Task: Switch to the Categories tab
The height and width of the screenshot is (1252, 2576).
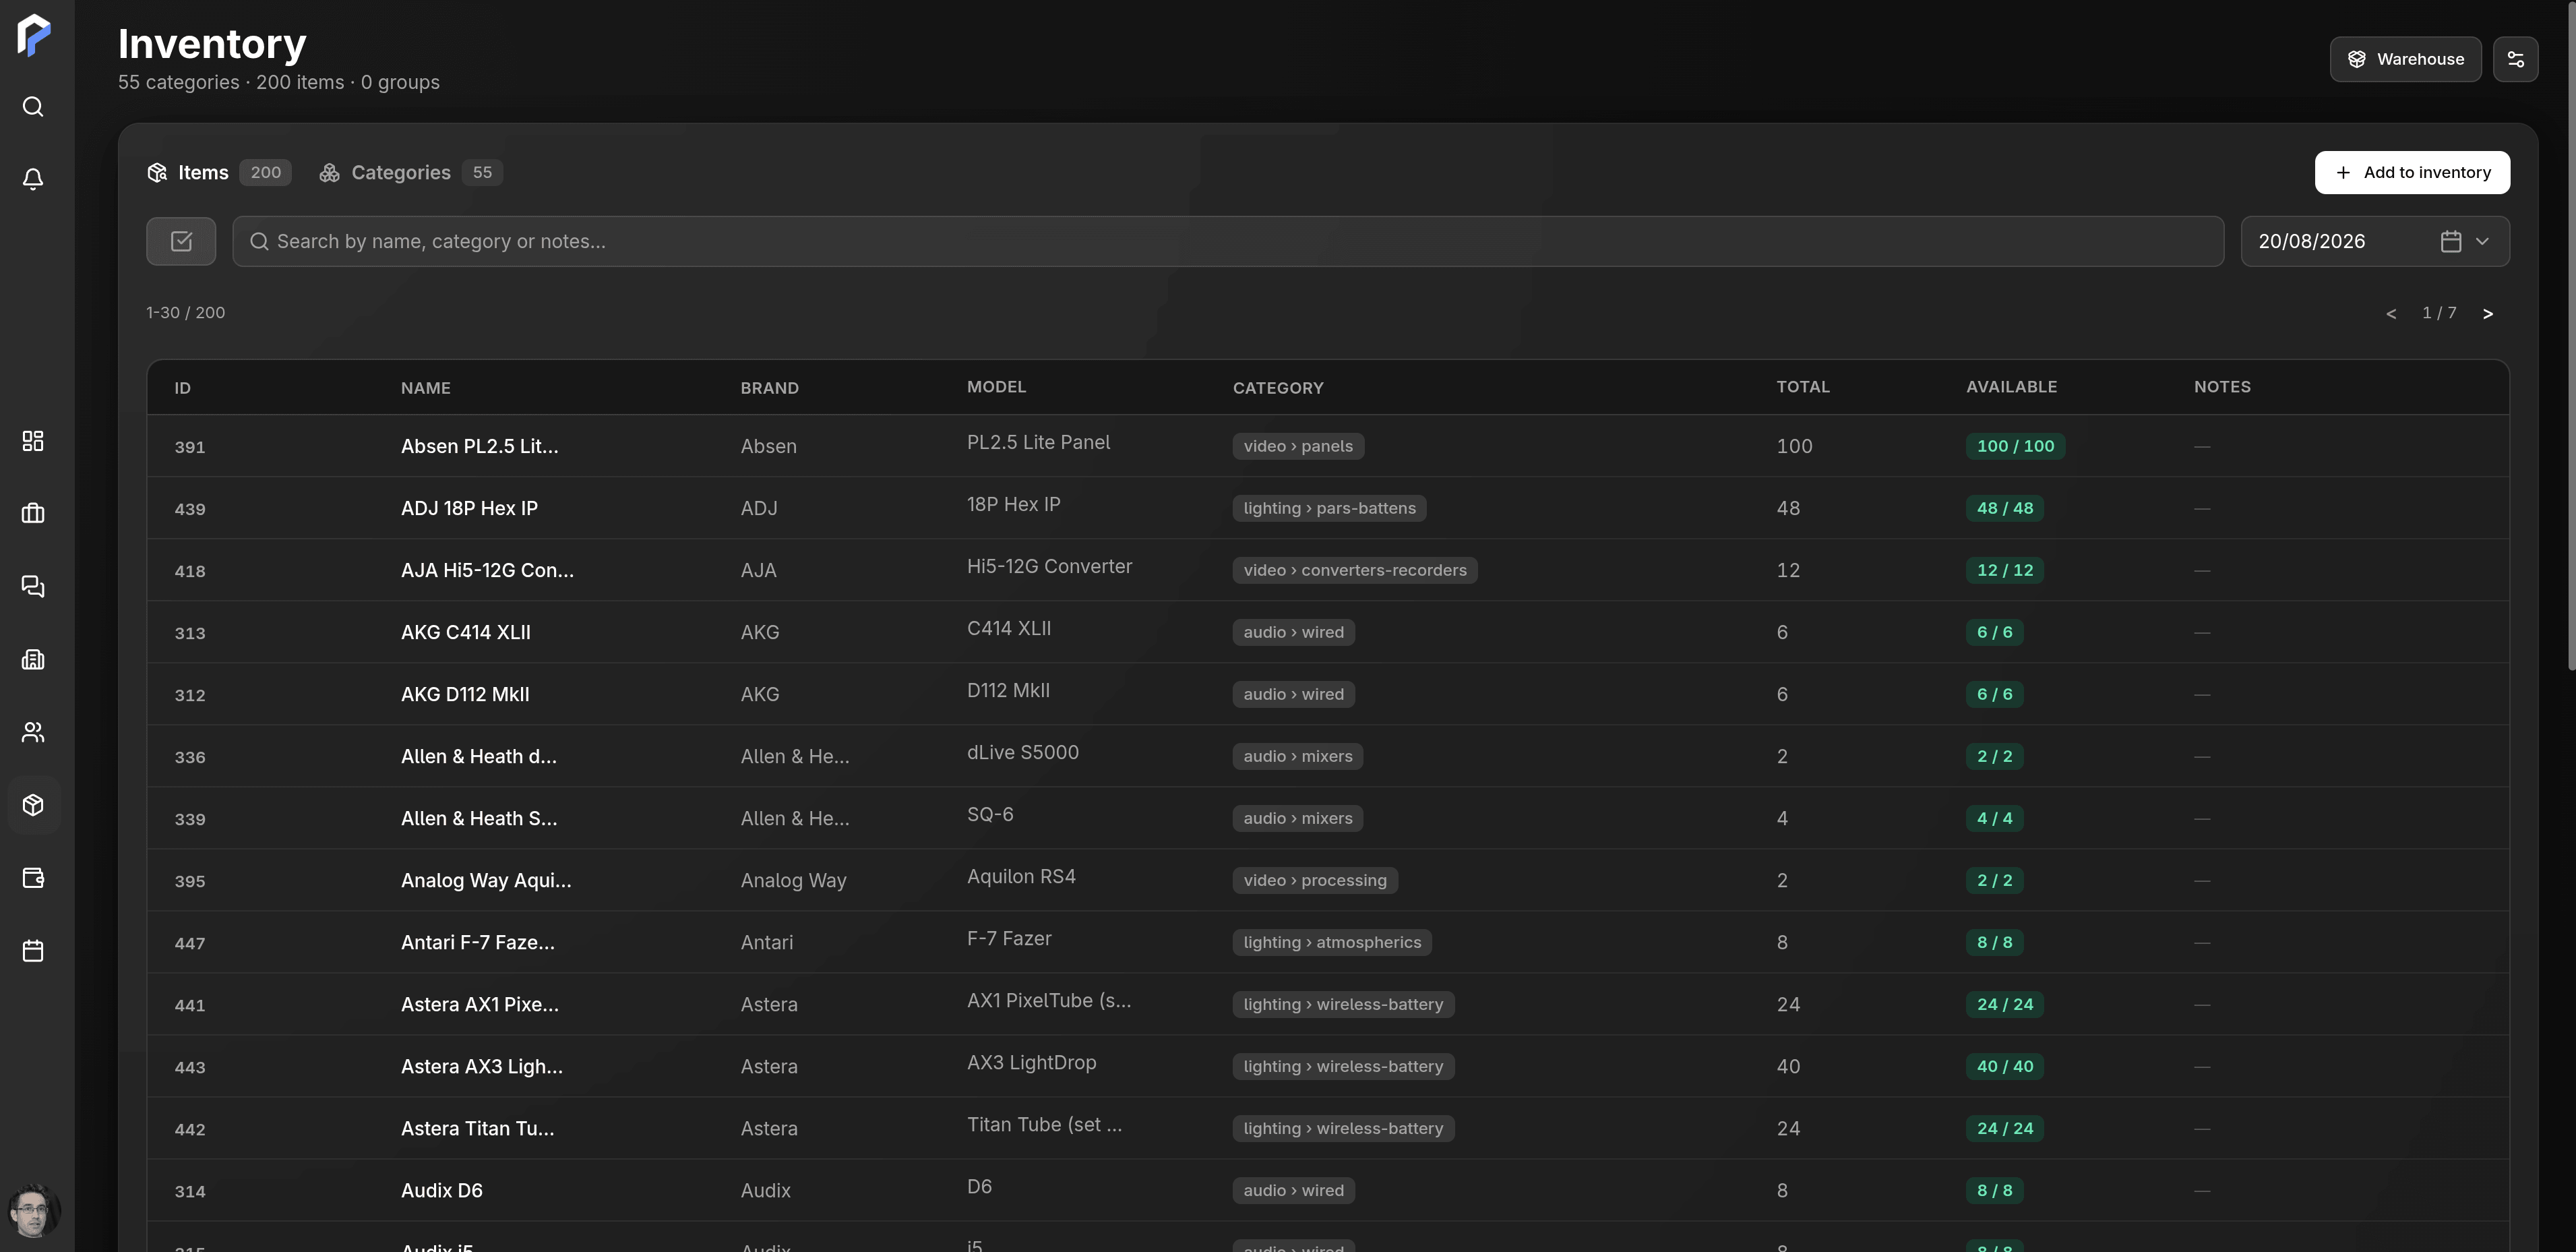Action: (411, 172)
